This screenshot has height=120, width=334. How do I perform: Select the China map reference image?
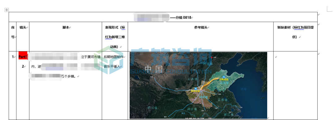pos(198,85)
